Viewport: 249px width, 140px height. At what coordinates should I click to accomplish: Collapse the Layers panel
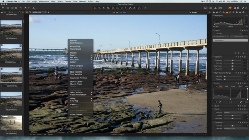point(213,30)
